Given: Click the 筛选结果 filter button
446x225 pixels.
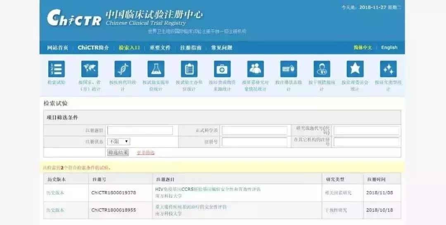Looking at the screenshot, I should [x=118, y=152].
